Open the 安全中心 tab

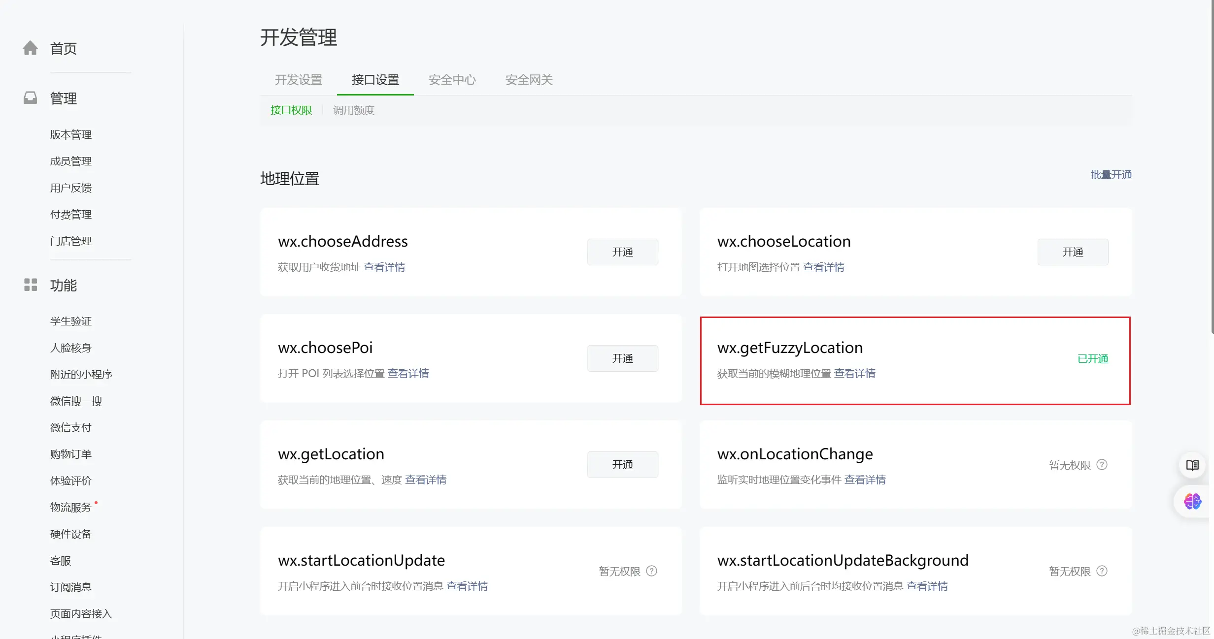point(452,79)
